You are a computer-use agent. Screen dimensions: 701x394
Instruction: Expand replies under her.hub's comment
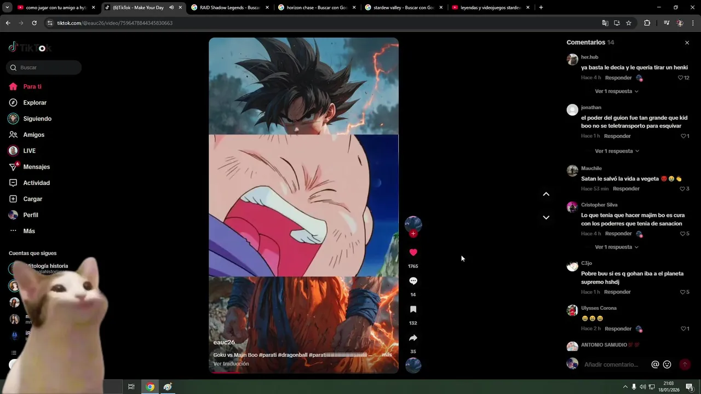click(x=617, y=91)
